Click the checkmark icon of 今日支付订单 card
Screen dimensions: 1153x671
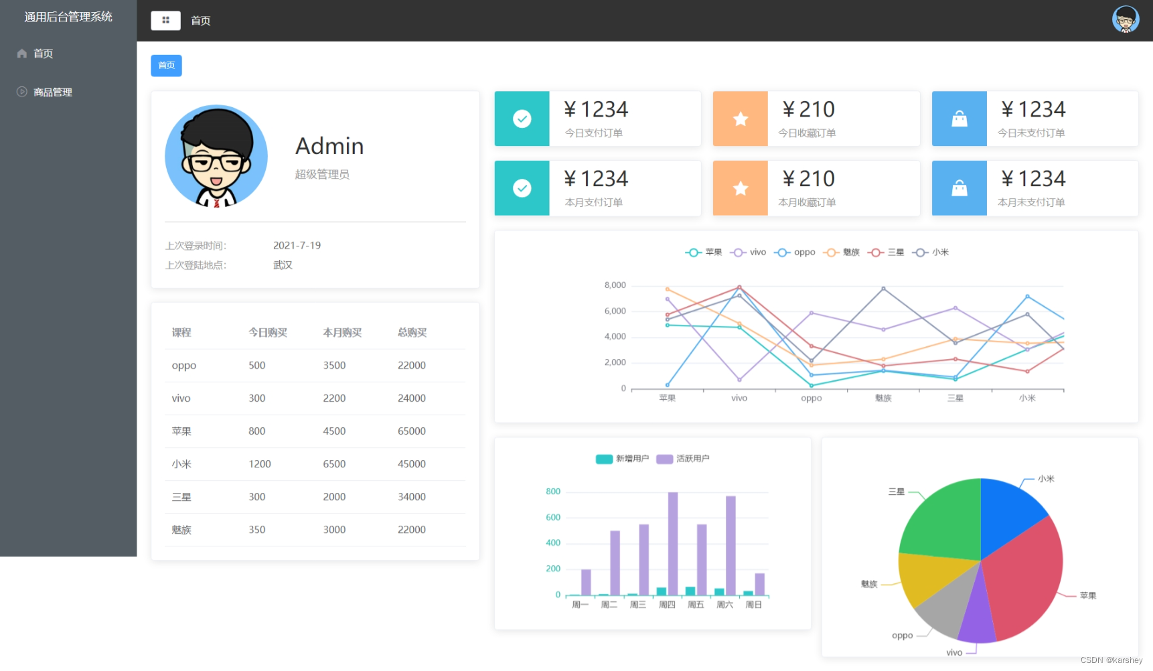522,119
